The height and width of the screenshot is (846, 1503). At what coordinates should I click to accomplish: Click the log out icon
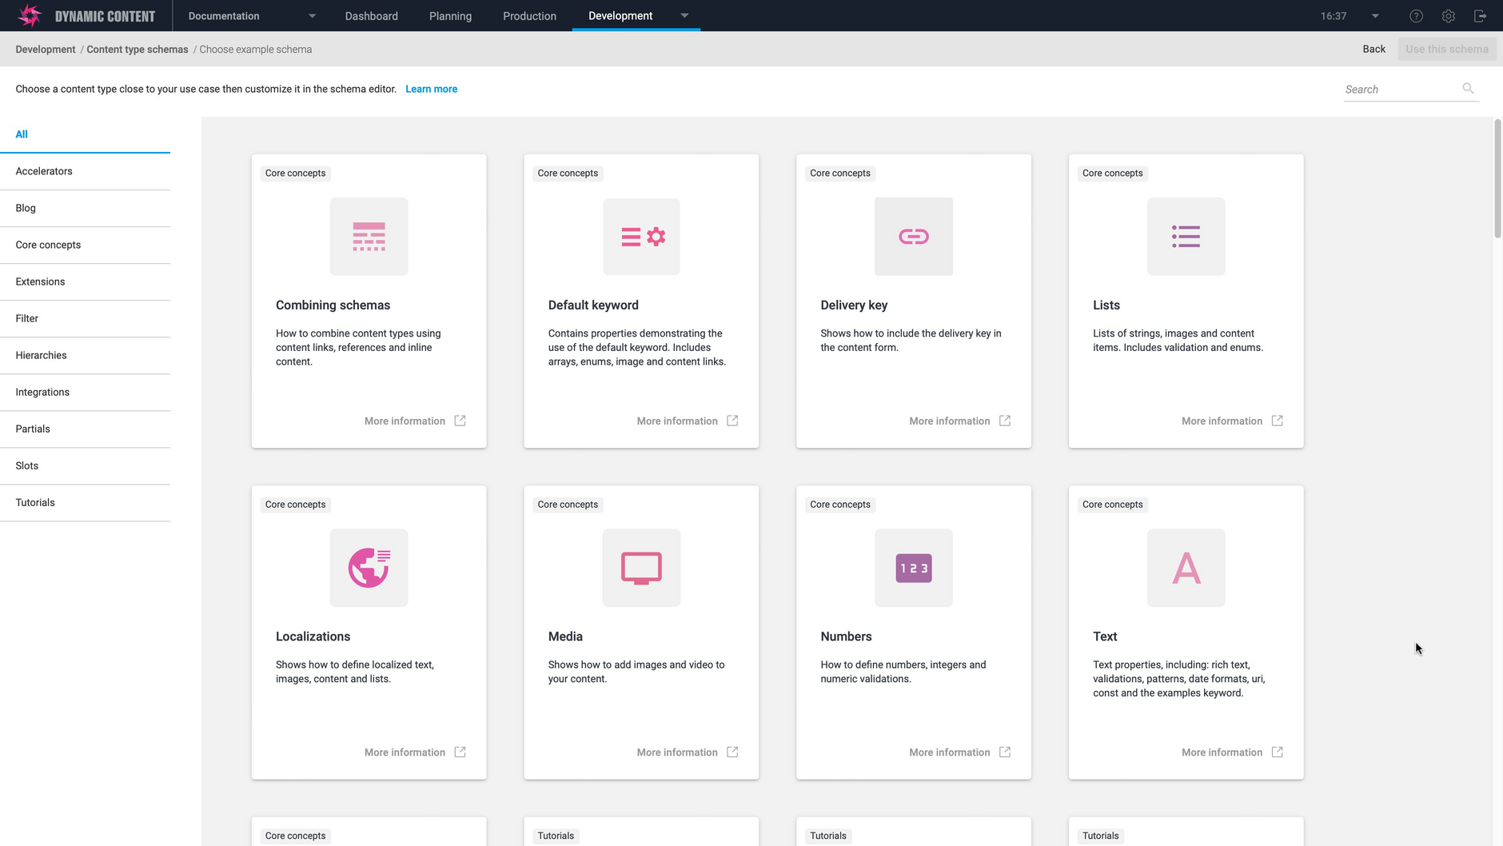click(1480, 16)
